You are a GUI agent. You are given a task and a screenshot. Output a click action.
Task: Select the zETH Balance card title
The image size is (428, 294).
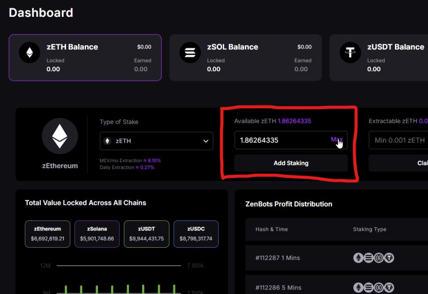pyautogui.click(x=72, y=47)
